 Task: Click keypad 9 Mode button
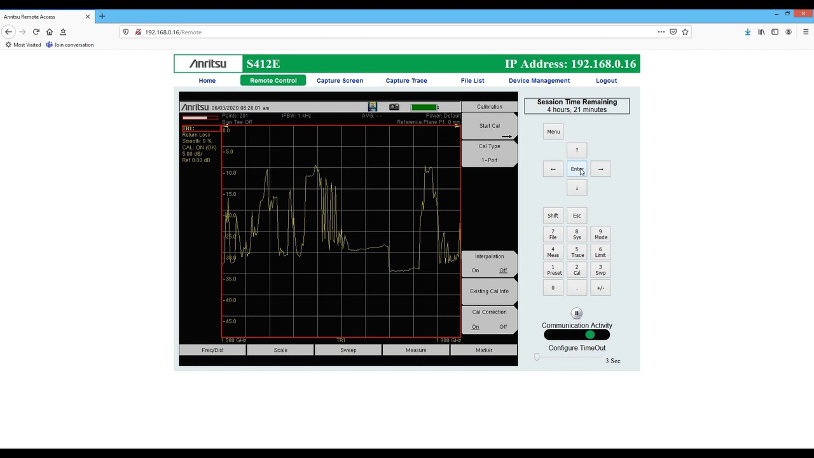tap(600, 234)
